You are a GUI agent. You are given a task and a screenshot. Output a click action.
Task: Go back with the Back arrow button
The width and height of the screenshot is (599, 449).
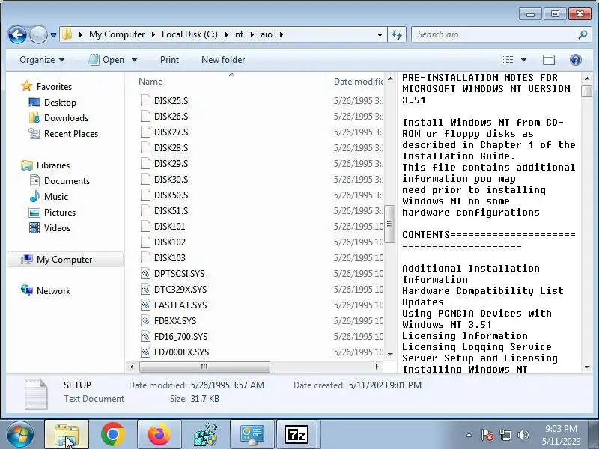(x=17, y=34)
